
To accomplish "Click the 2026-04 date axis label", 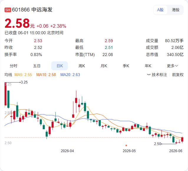I will 67,151.
